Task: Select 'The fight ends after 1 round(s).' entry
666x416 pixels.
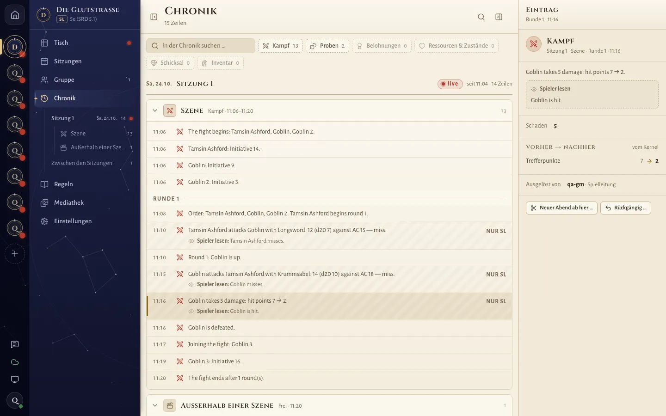Action: point(329,378)
